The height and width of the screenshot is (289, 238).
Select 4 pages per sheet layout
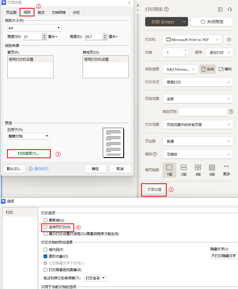point(198,170)
